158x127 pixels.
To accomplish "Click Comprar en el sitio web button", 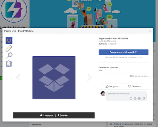I will 124,52.
